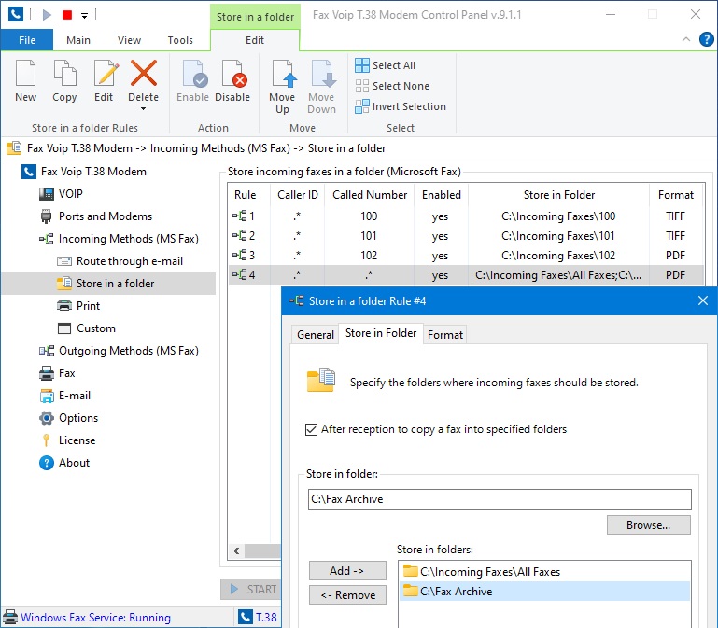Select Store in a folder tree item

click(108, 284)
